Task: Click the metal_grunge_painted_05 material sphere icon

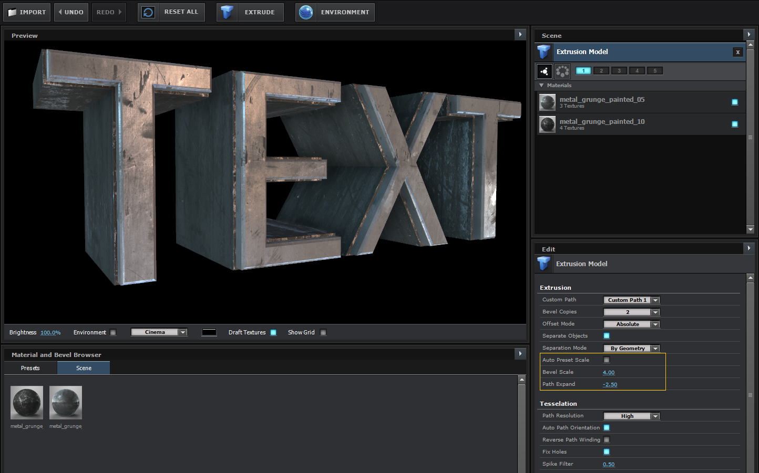Action: (x=547, y=102)
